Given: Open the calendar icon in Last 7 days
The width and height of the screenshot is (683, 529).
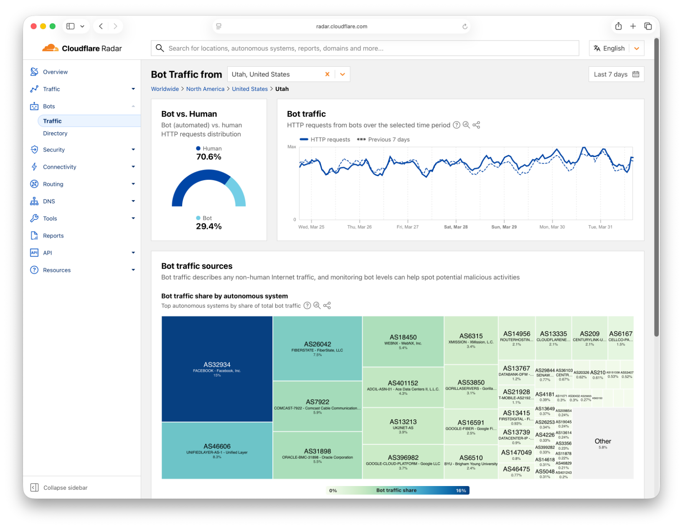Looking at the screenshot, I should click(x=636, y=74).
